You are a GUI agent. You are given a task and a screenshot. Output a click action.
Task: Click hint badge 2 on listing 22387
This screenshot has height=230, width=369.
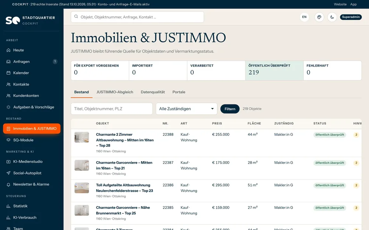click(356, 163)
